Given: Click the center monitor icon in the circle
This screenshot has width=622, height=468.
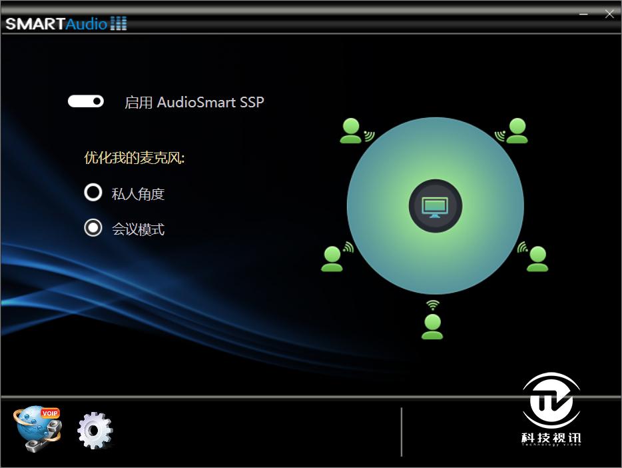Looking at the screenshot, I should pyautogui.click(x=435, y=206).
